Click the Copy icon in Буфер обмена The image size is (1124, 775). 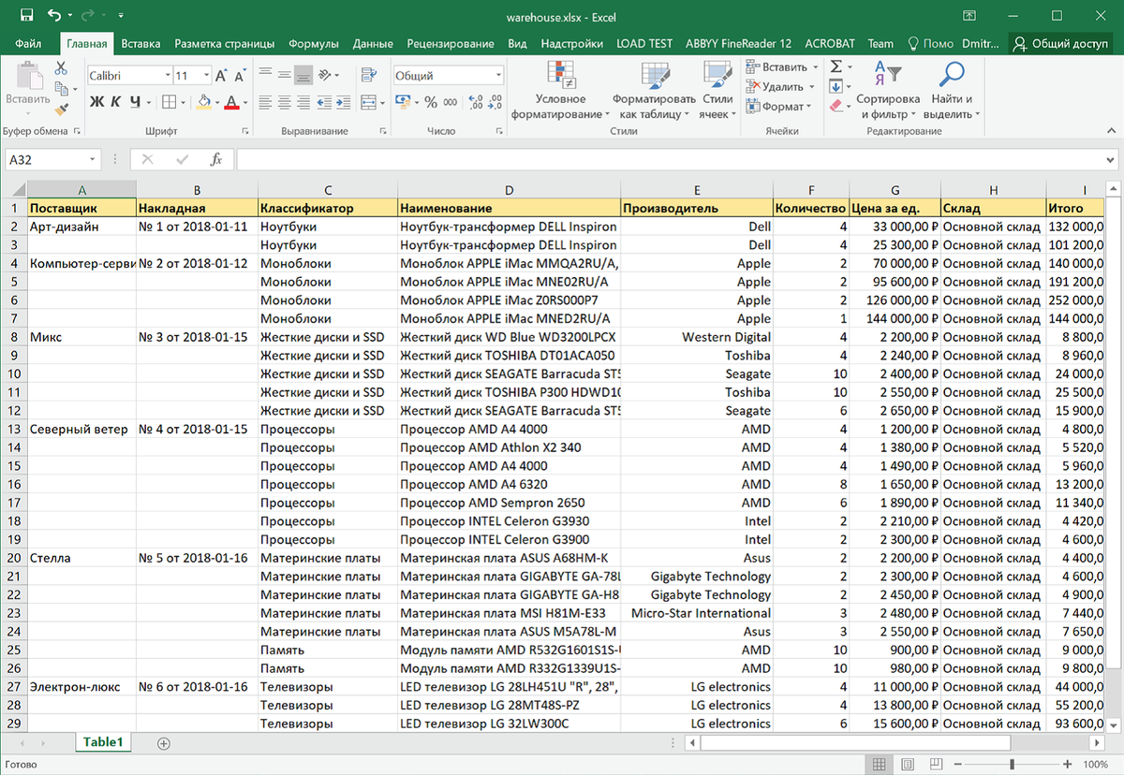click(x=61, y=89)
